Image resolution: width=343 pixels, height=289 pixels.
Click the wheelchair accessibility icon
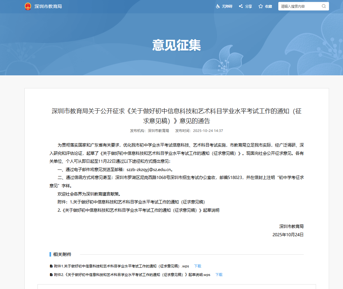click(x=218, y=6)
